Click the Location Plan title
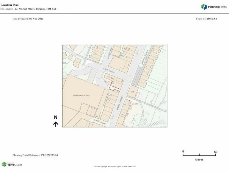 pyautogui.click(x=10, y=5)
